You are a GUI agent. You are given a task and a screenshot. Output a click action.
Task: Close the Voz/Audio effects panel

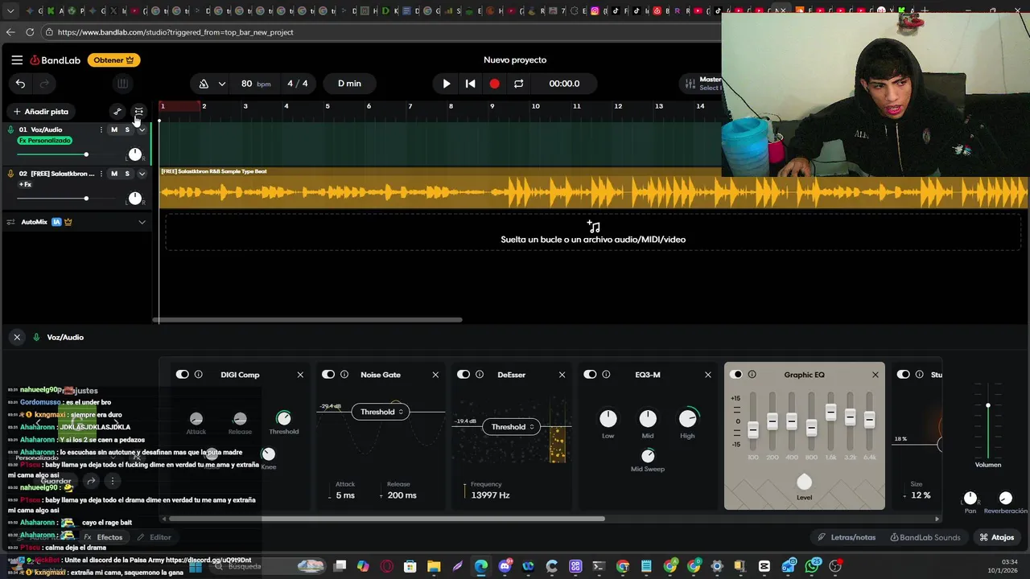[17, 338]
